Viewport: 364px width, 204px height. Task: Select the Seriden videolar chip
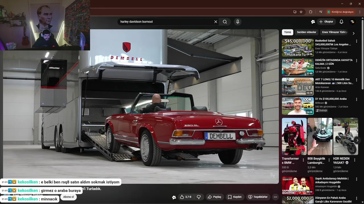coord(307,32)
